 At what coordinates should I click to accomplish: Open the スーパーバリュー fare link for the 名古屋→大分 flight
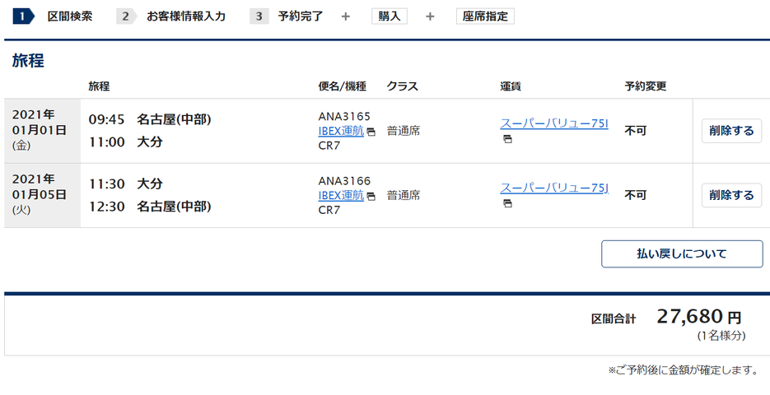[x=554, y=123]
